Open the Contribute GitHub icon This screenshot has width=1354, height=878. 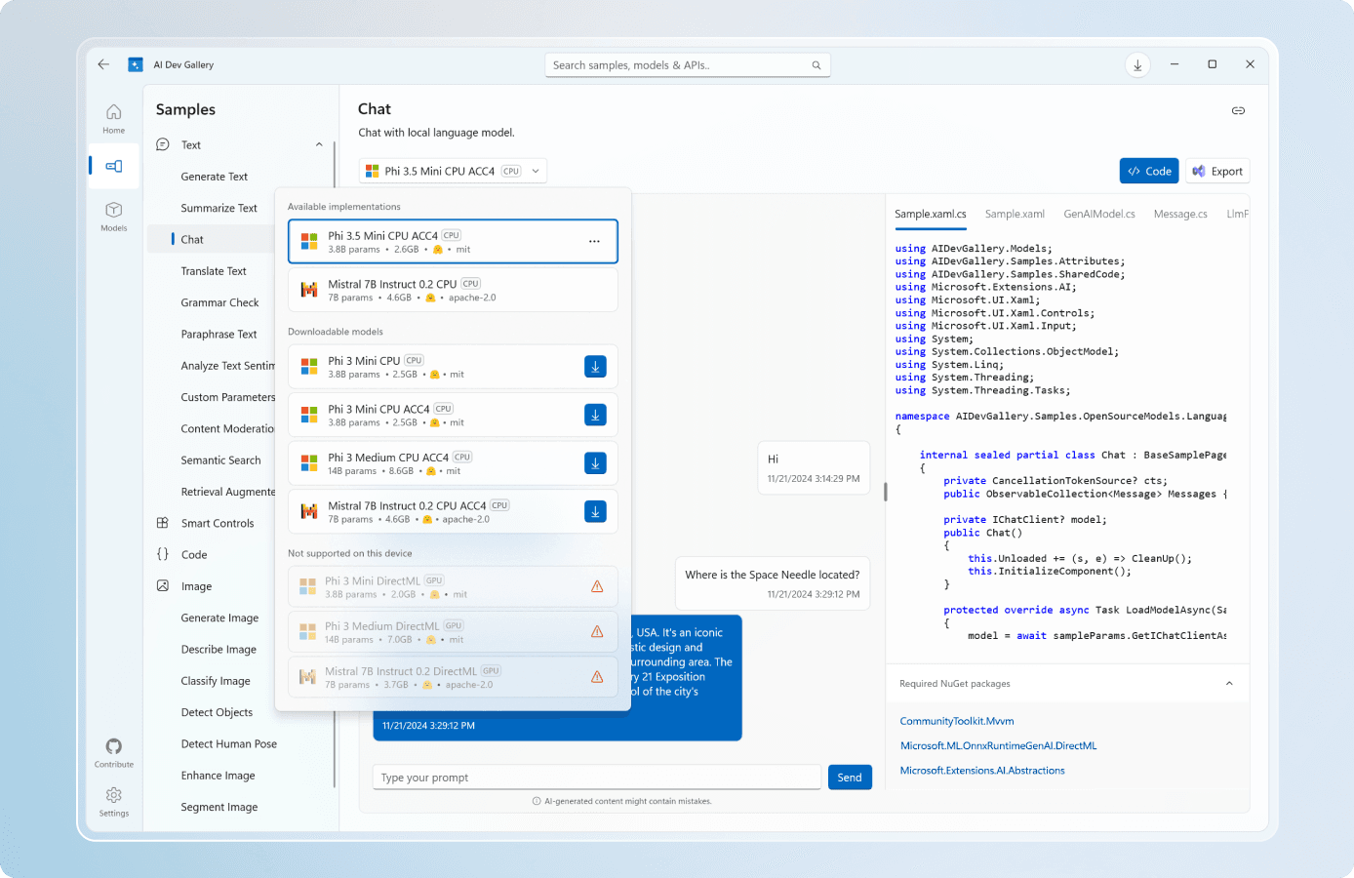114,752
